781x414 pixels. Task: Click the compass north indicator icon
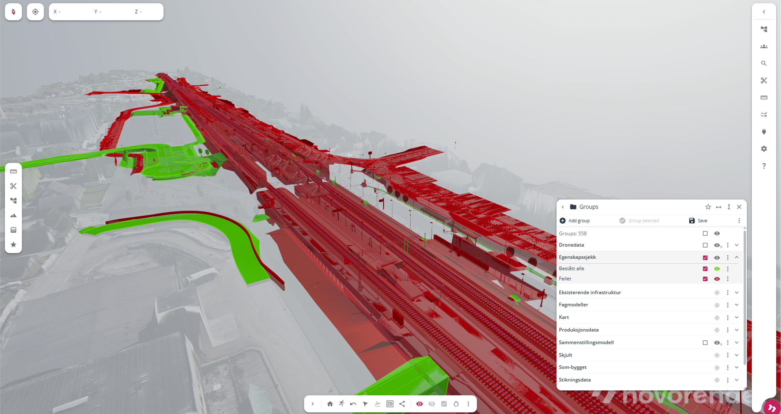click(14, 12)
